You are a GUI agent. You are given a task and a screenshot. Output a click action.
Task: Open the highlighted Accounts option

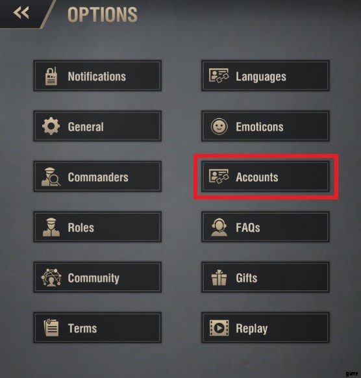[x=266, y=177]
